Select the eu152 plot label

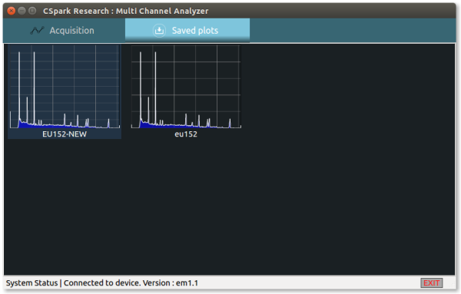pyautogui.click(x=186, y=134)
